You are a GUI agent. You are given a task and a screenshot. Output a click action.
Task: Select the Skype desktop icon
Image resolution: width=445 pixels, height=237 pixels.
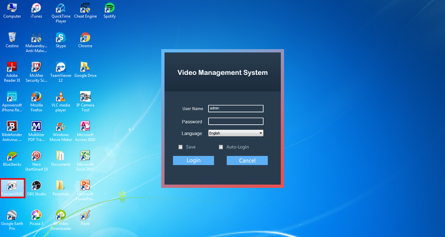(61, 40)
